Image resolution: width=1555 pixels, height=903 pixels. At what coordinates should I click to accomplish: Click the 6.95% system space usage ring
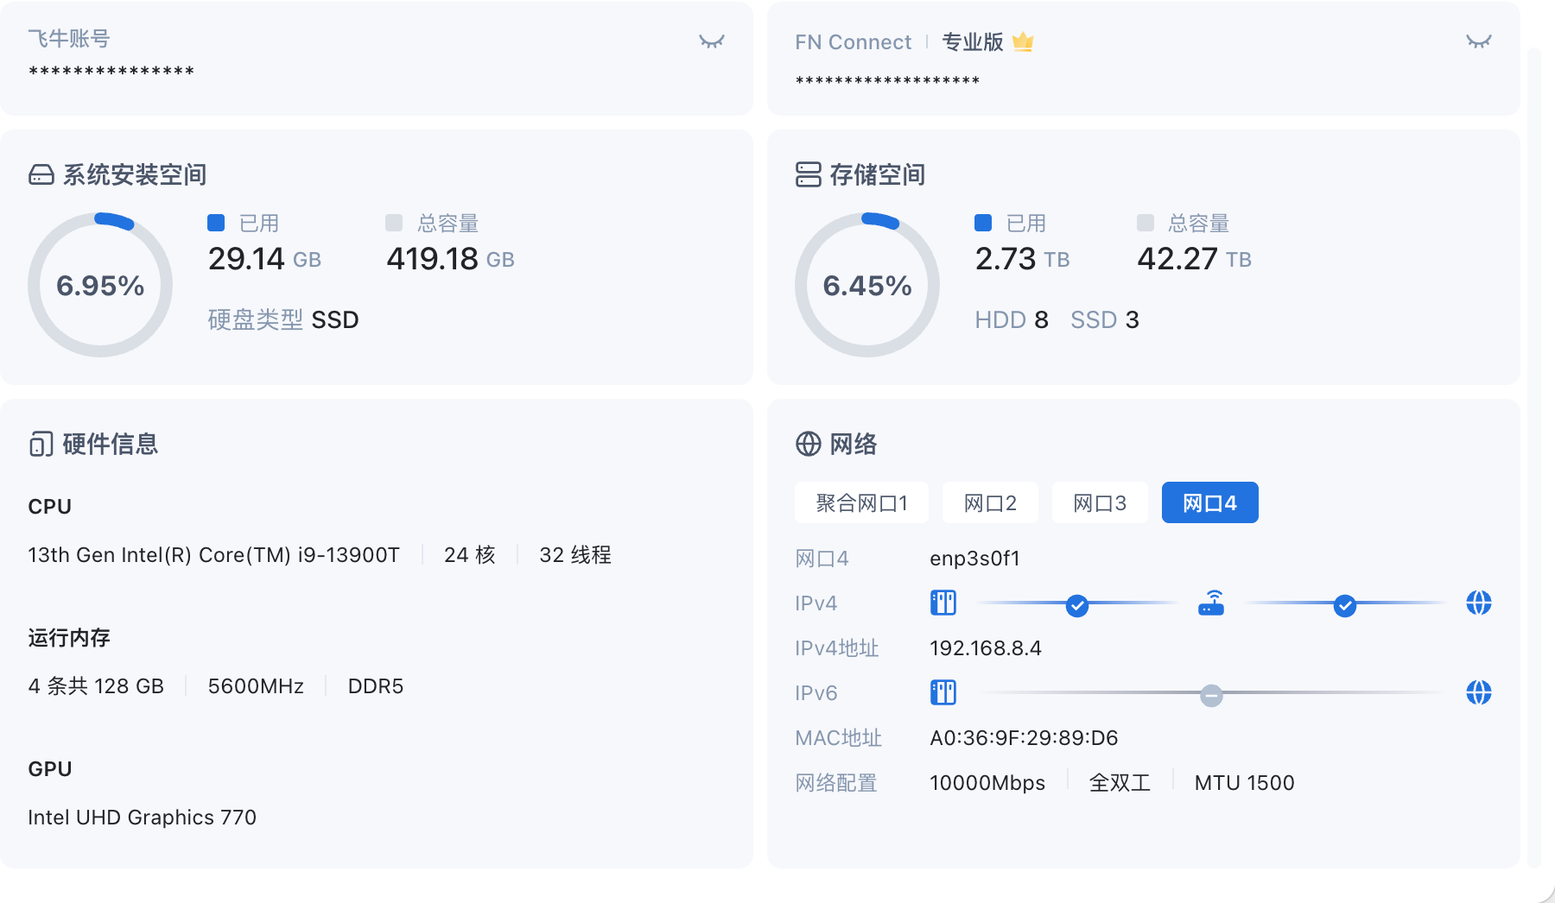100,285
